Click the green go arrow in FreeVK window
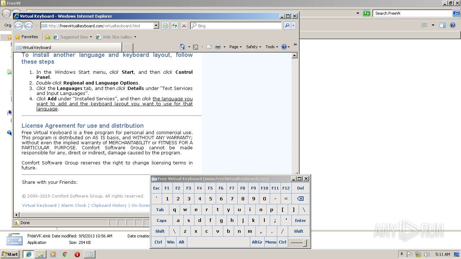 (367, 13)
